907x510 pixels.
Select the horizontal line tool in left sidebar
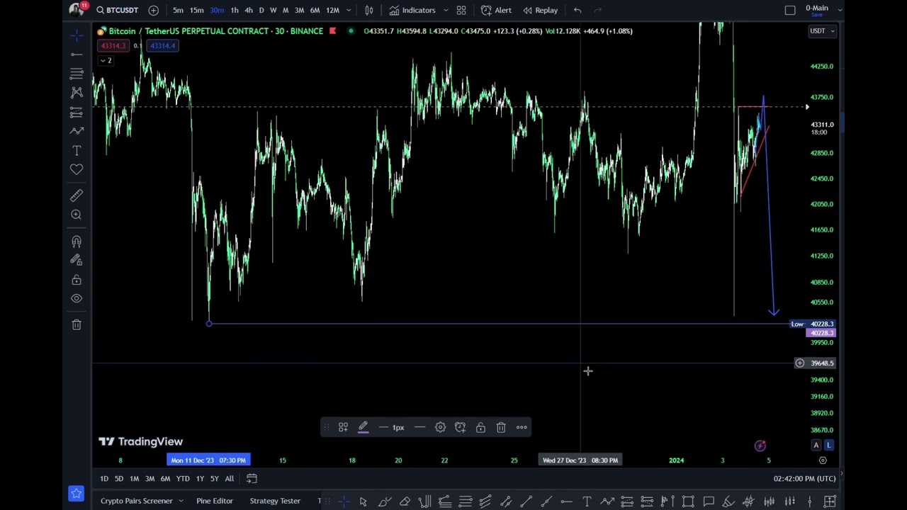77,55
